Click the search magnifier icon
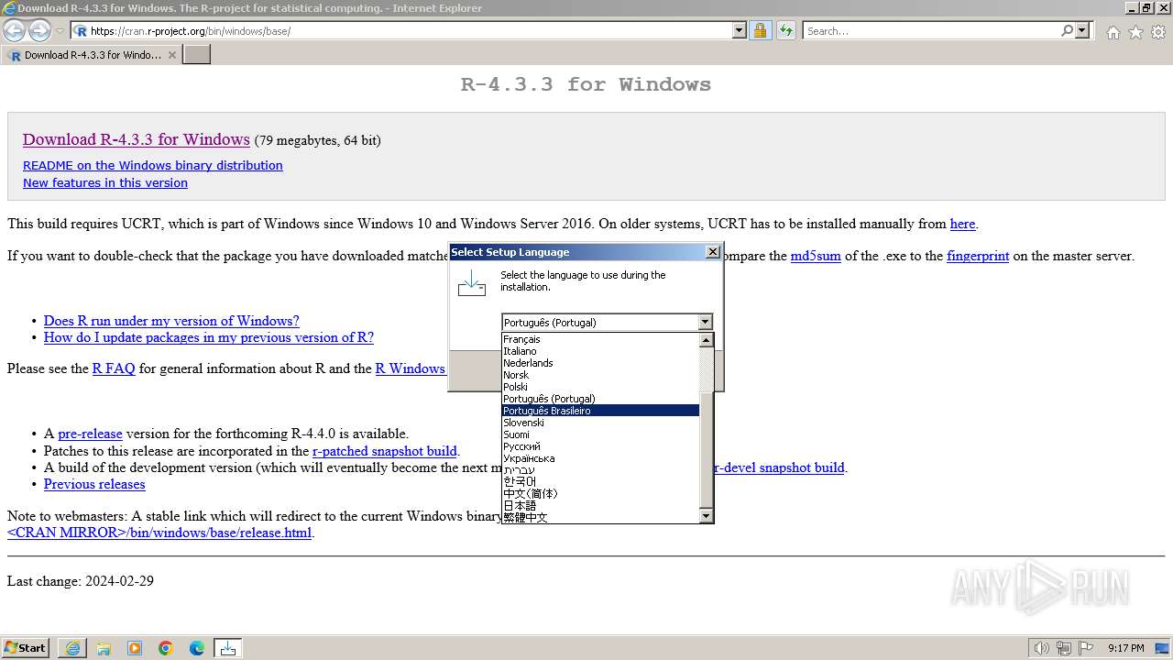The width and height of the screenshot is (1173, 660). pos(1067,31)
